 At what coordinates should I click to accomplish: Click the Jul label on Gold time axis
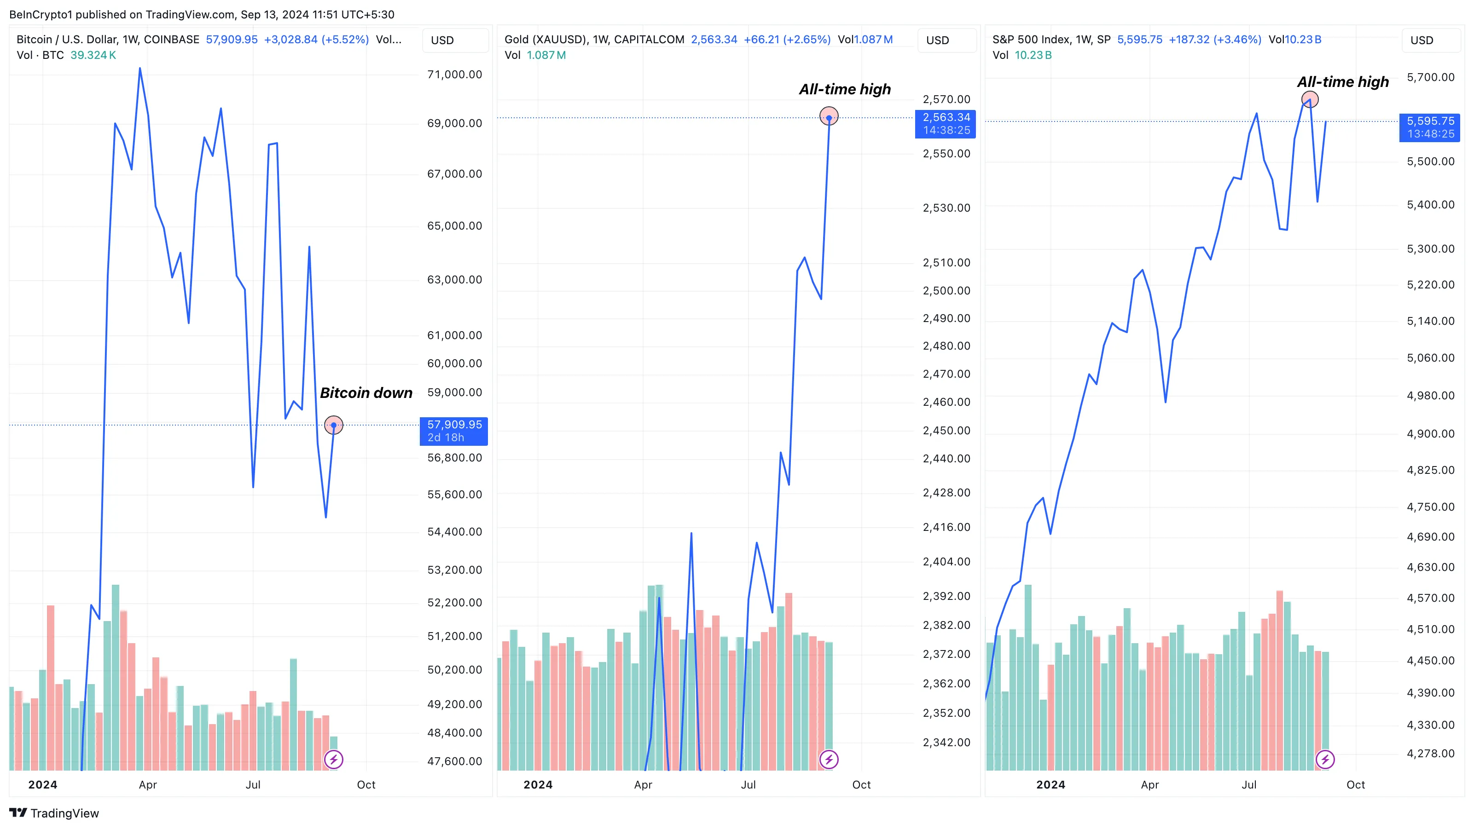[x=748, y=785]
